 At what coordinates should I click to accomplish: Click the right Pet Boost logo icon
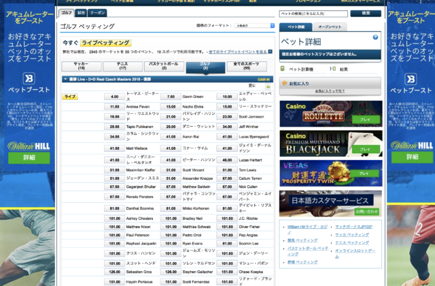[x=410, y=78]
